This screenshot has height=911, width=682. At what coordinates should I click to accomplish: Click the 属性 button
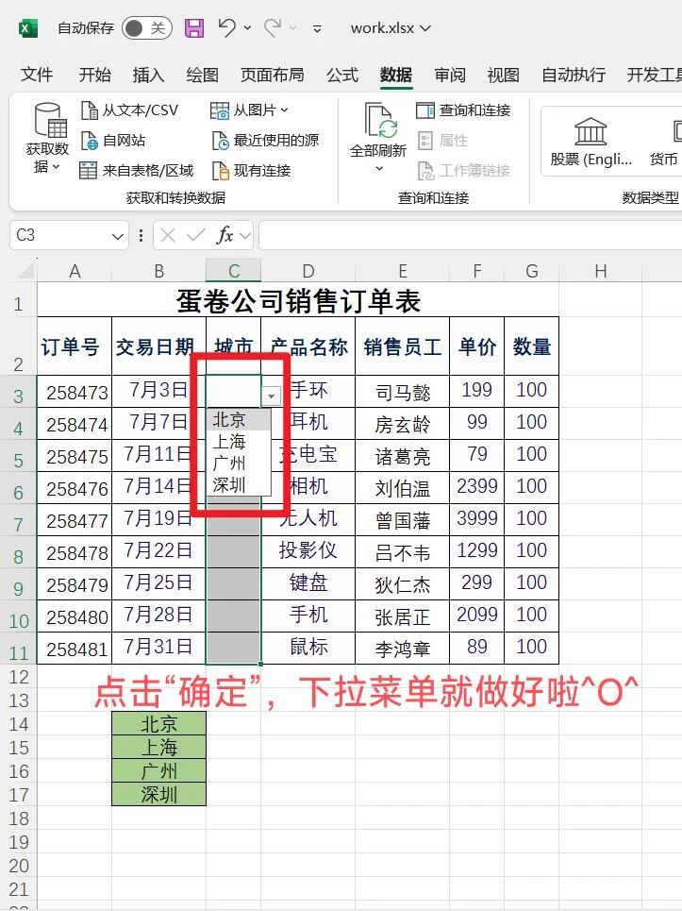442,140
